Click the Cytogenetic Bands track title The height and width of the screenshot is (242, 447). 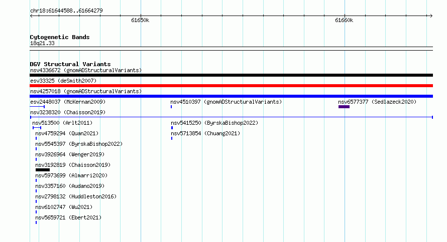[x=60, y=37]
